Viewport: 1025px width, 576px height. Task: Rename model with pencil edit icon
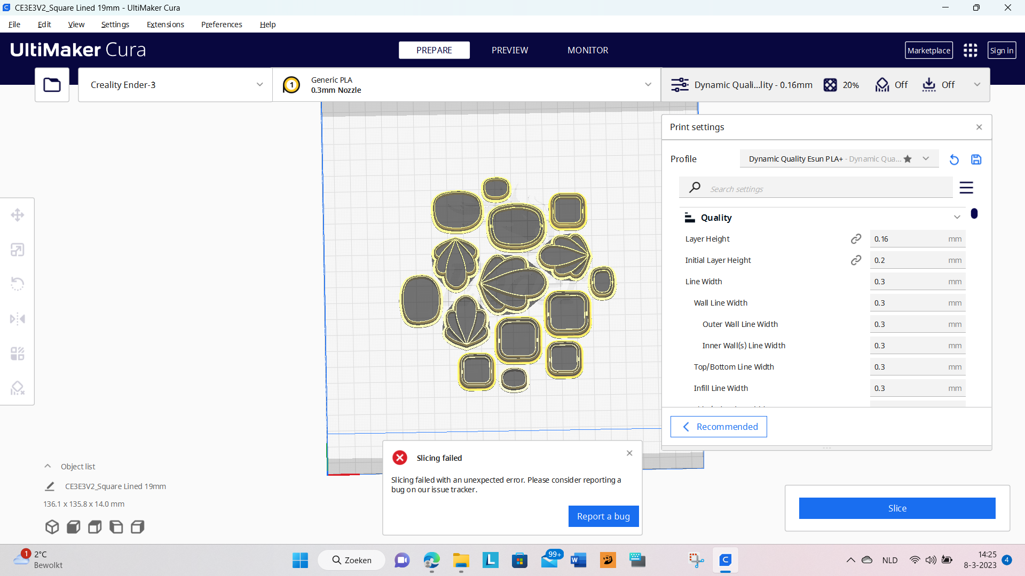[50, 486]
